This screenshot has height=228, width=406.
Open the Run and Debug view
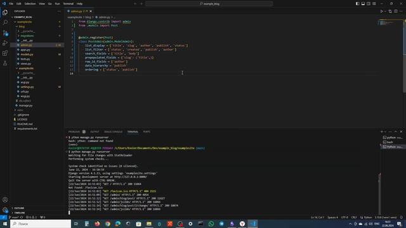(5, 43)
